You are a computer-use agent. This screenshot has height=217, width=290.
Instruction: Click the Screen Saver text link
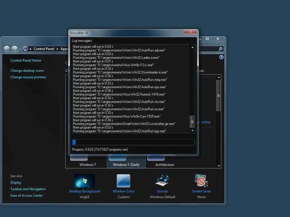[201, 191]
